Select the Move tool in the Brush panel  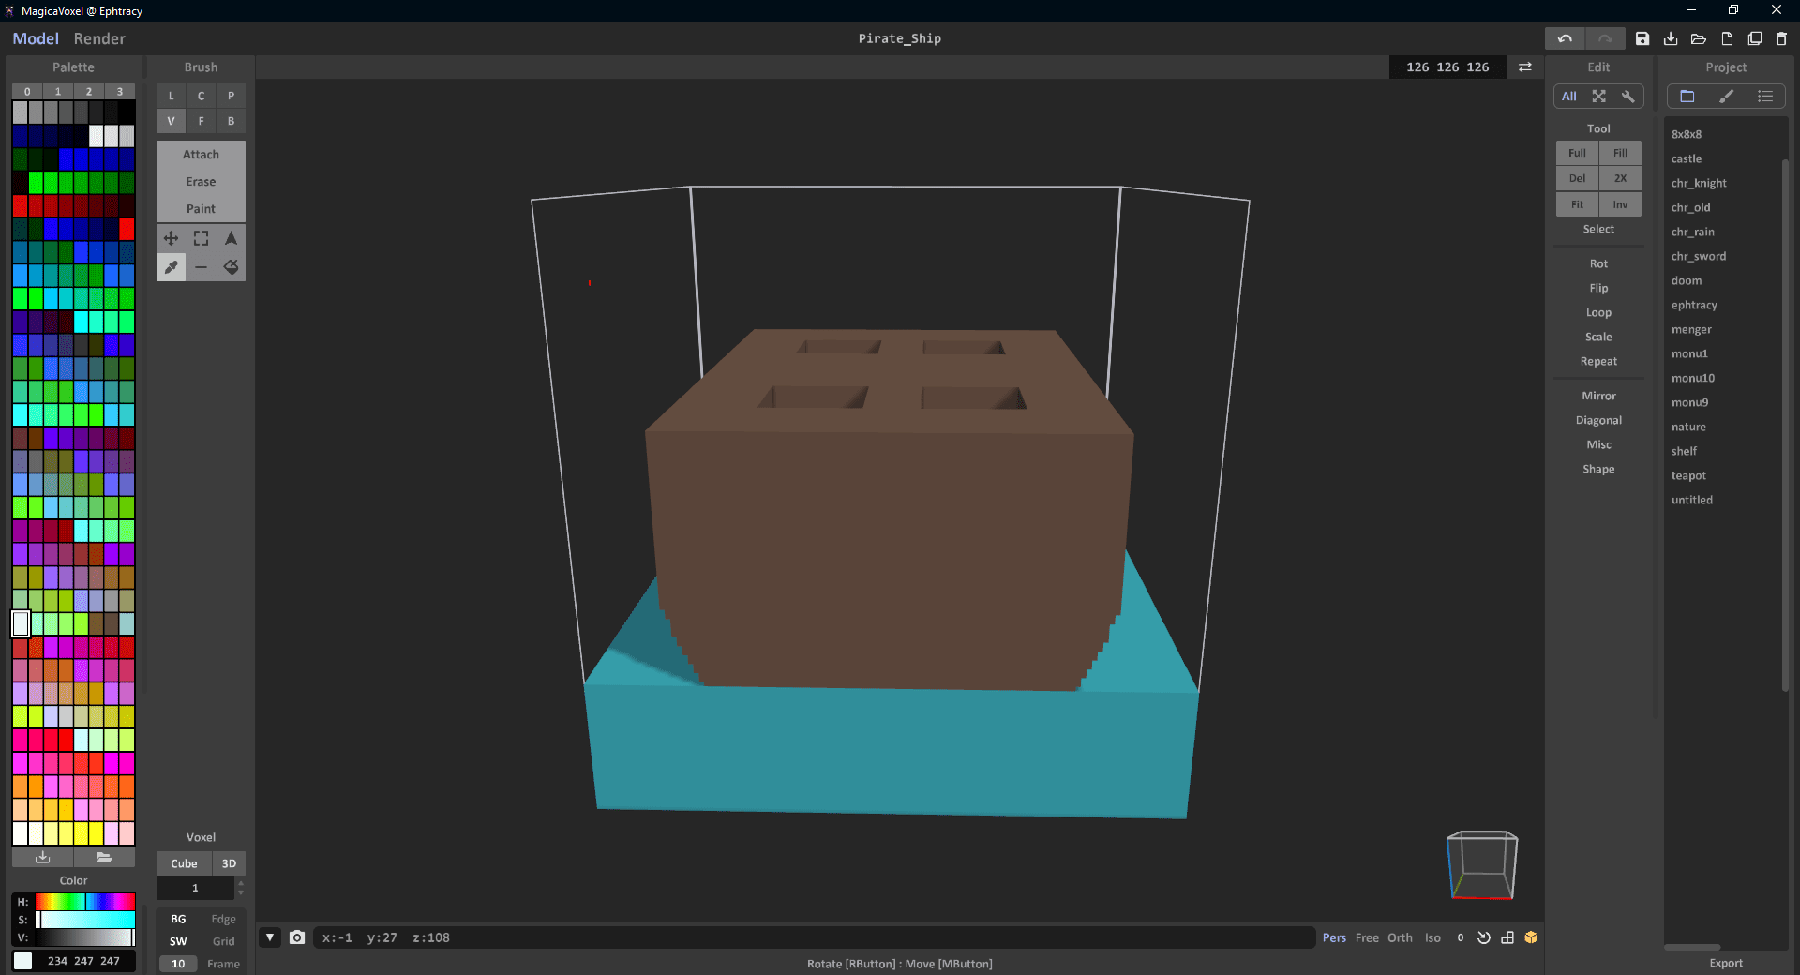click(172, 238)
